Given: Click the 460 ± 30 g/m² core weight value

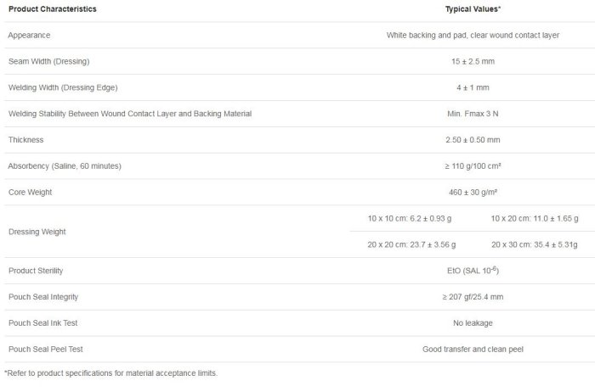Looking at the screenshot, I should [x=472, y=192].
